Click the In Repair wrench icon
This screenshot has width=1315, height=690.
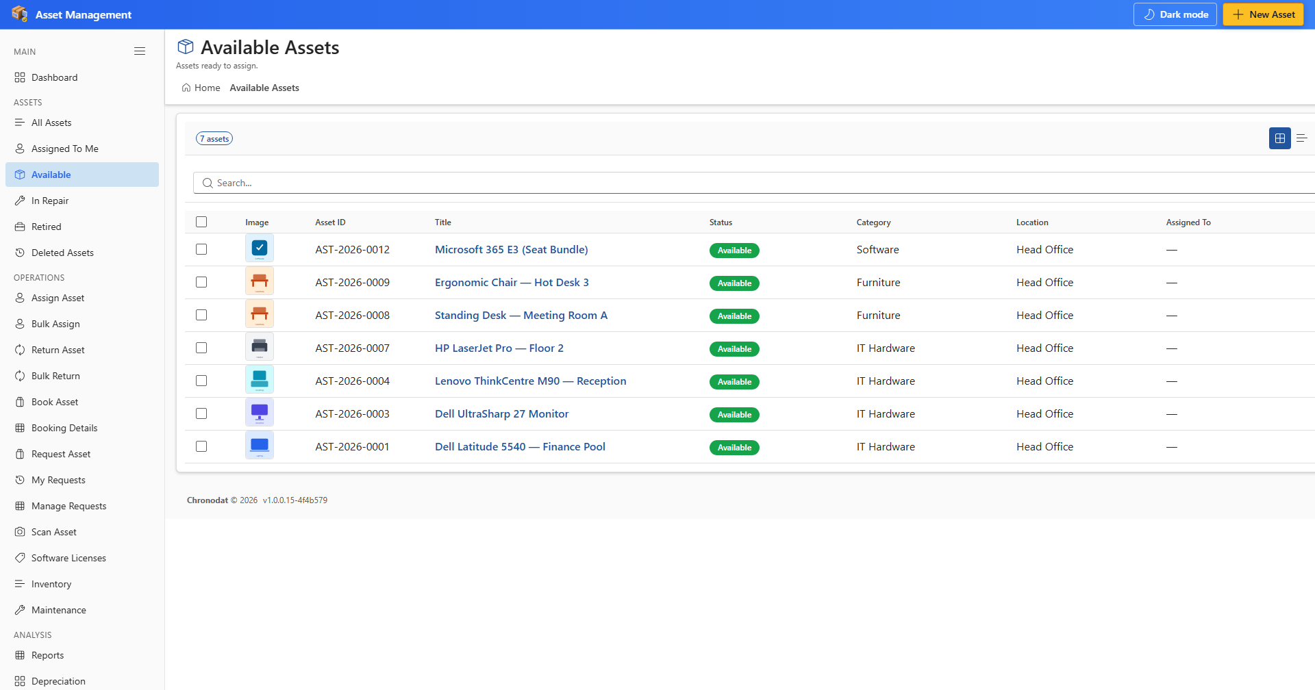[20, 201]
